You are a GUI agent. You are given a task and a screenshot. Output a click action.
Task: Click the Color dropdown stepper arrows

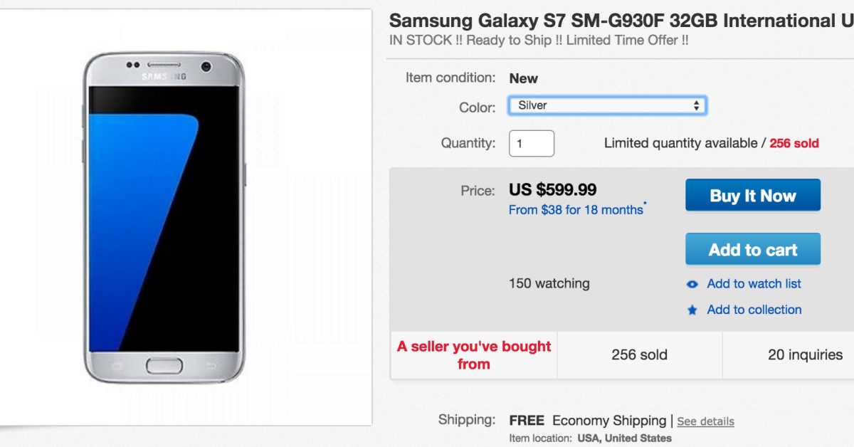[697, 106]
